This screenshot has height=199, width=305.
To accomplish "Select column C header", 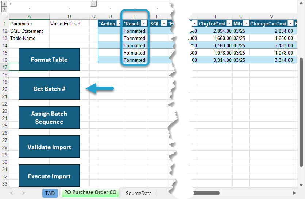I will [94, 16].
